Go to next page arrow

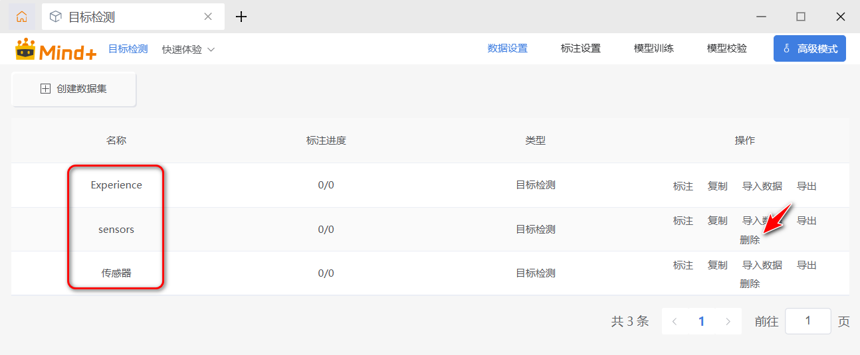click(728, 322)
